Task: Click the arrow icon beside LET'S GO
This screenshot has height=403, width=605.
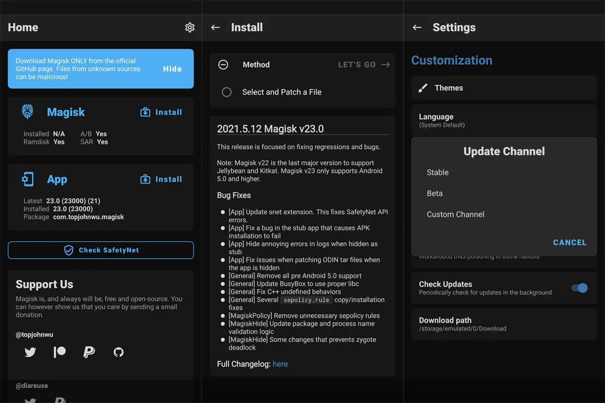Action: (x=386, y=65)
